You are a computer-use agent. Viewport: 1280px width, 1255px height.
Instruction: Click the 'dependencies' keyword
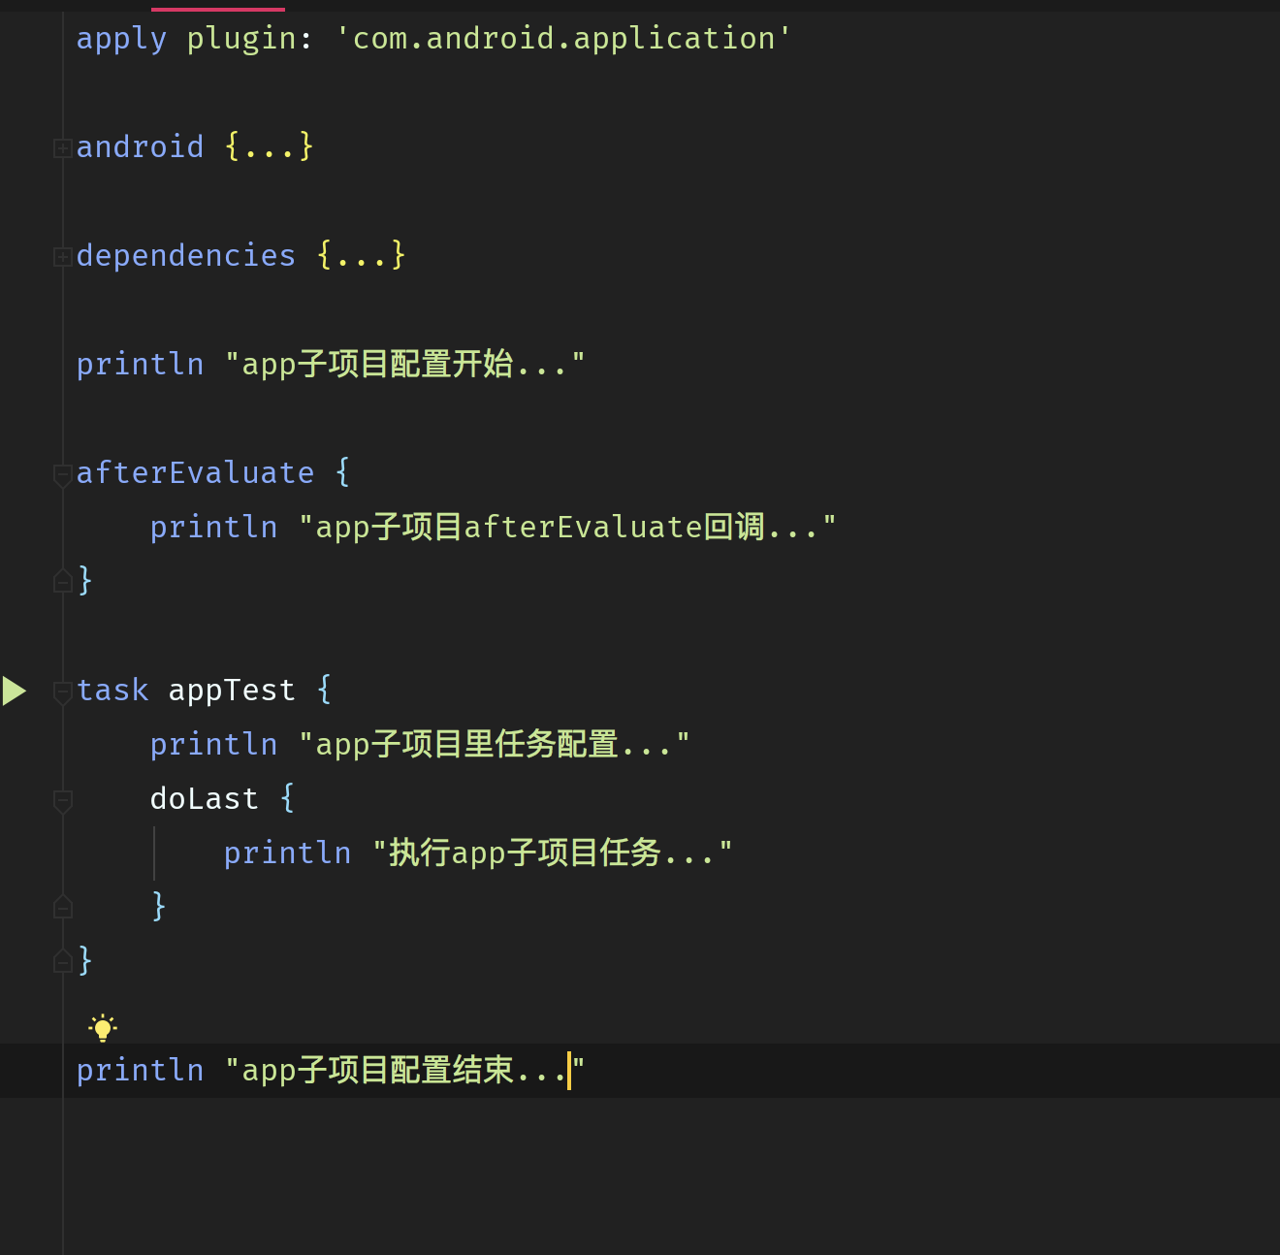186,256
